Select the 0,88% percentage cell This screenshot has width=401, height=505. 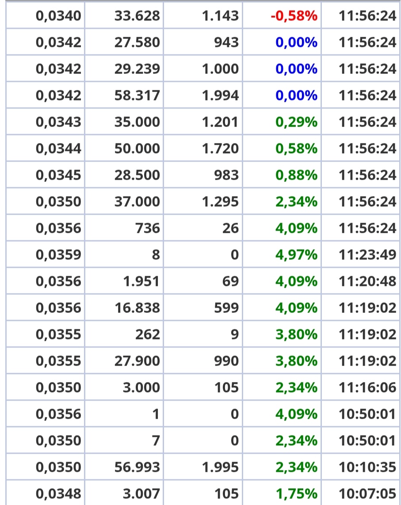pos(282,175)
